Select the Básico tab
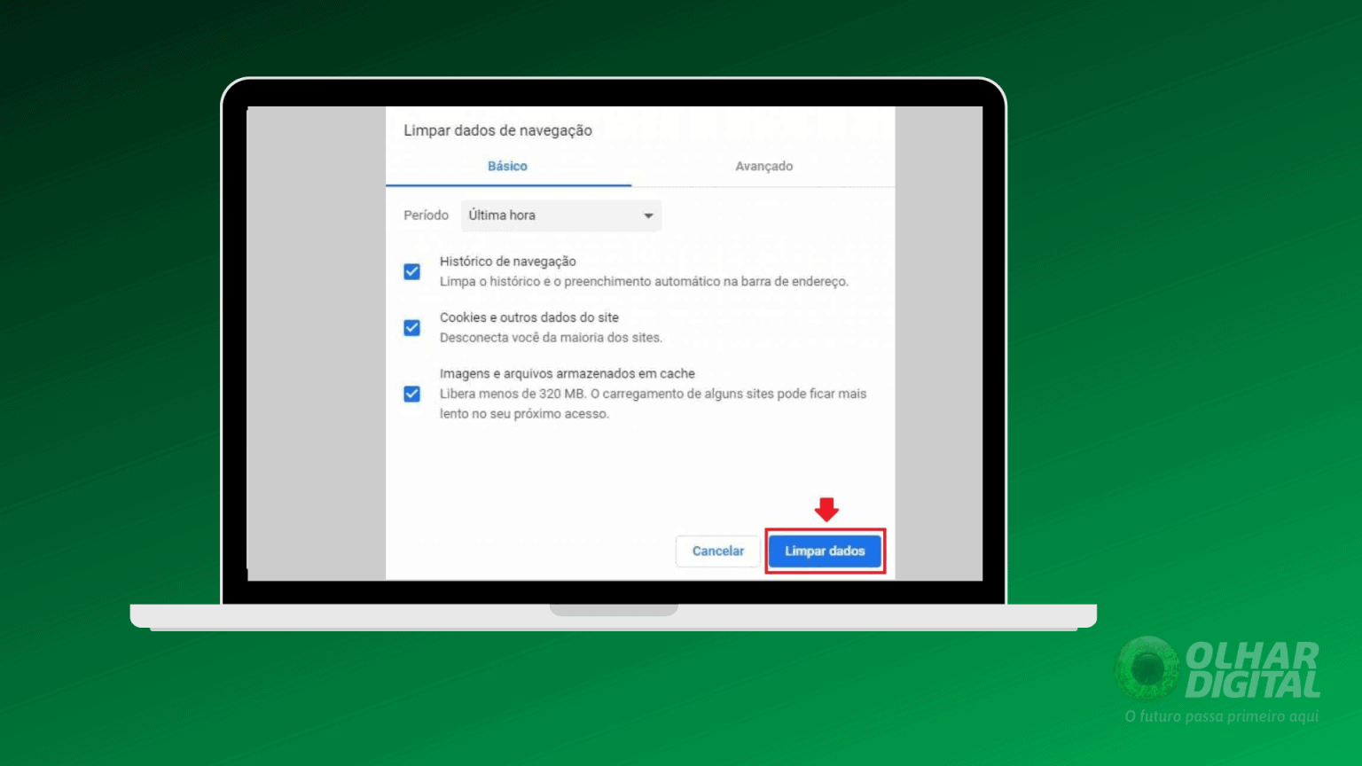Image resolution: width=1362 pixels, height=766 pixels. pyautogui.click(x=507, y=166)
